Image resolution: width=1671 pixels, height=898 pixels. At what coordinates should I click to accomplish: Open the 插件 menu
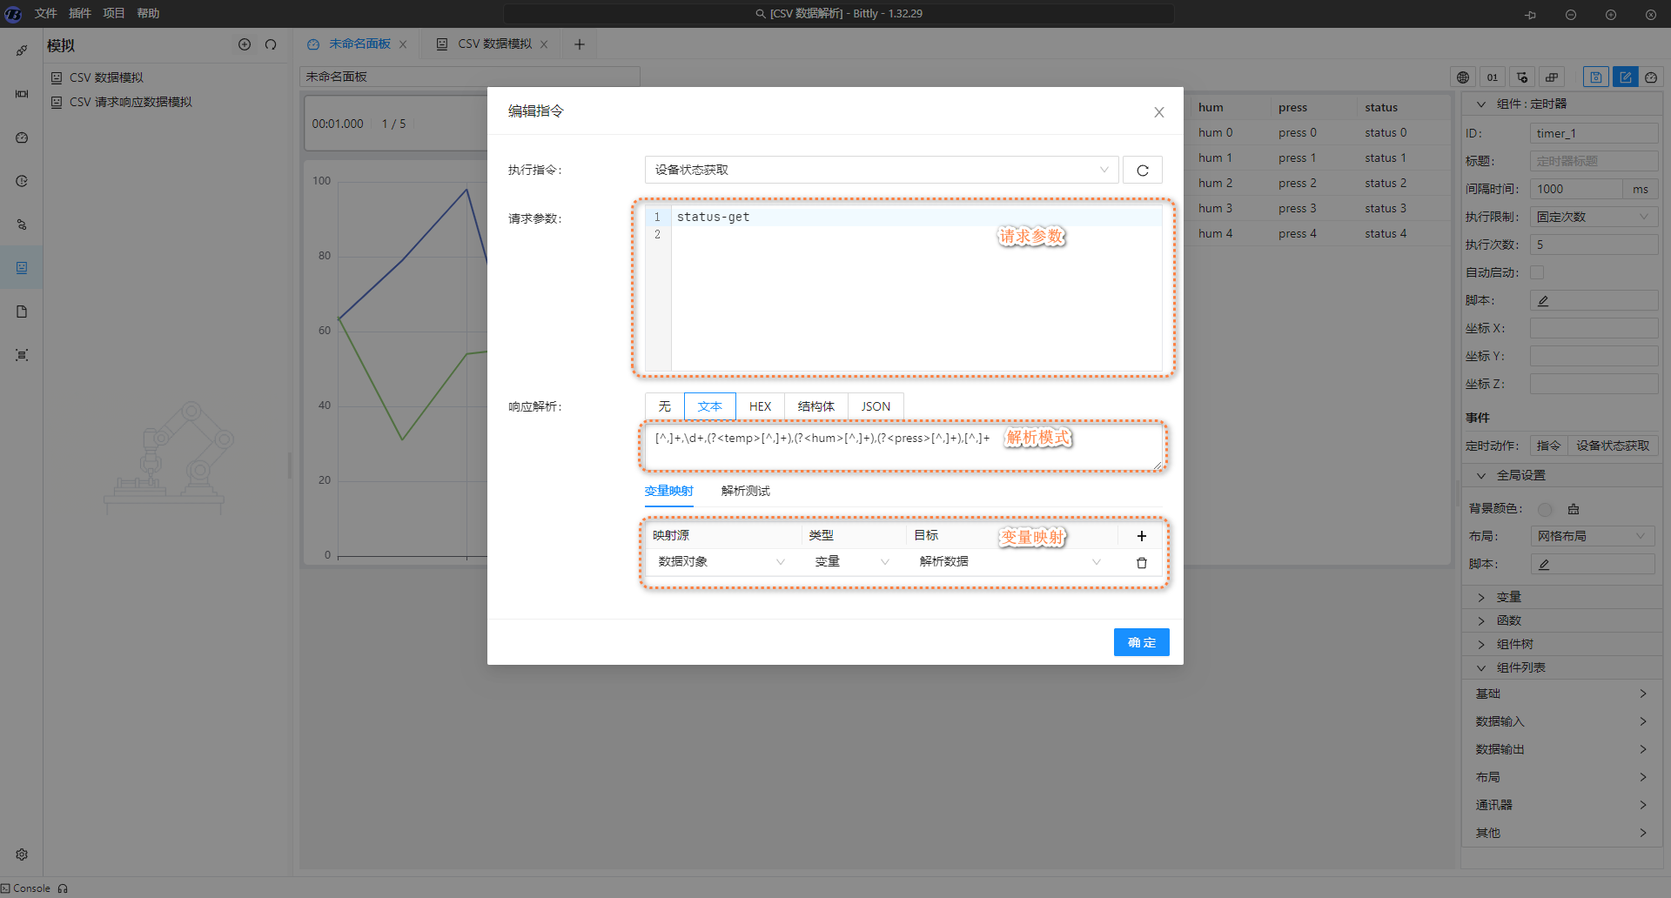click(79, 13)
